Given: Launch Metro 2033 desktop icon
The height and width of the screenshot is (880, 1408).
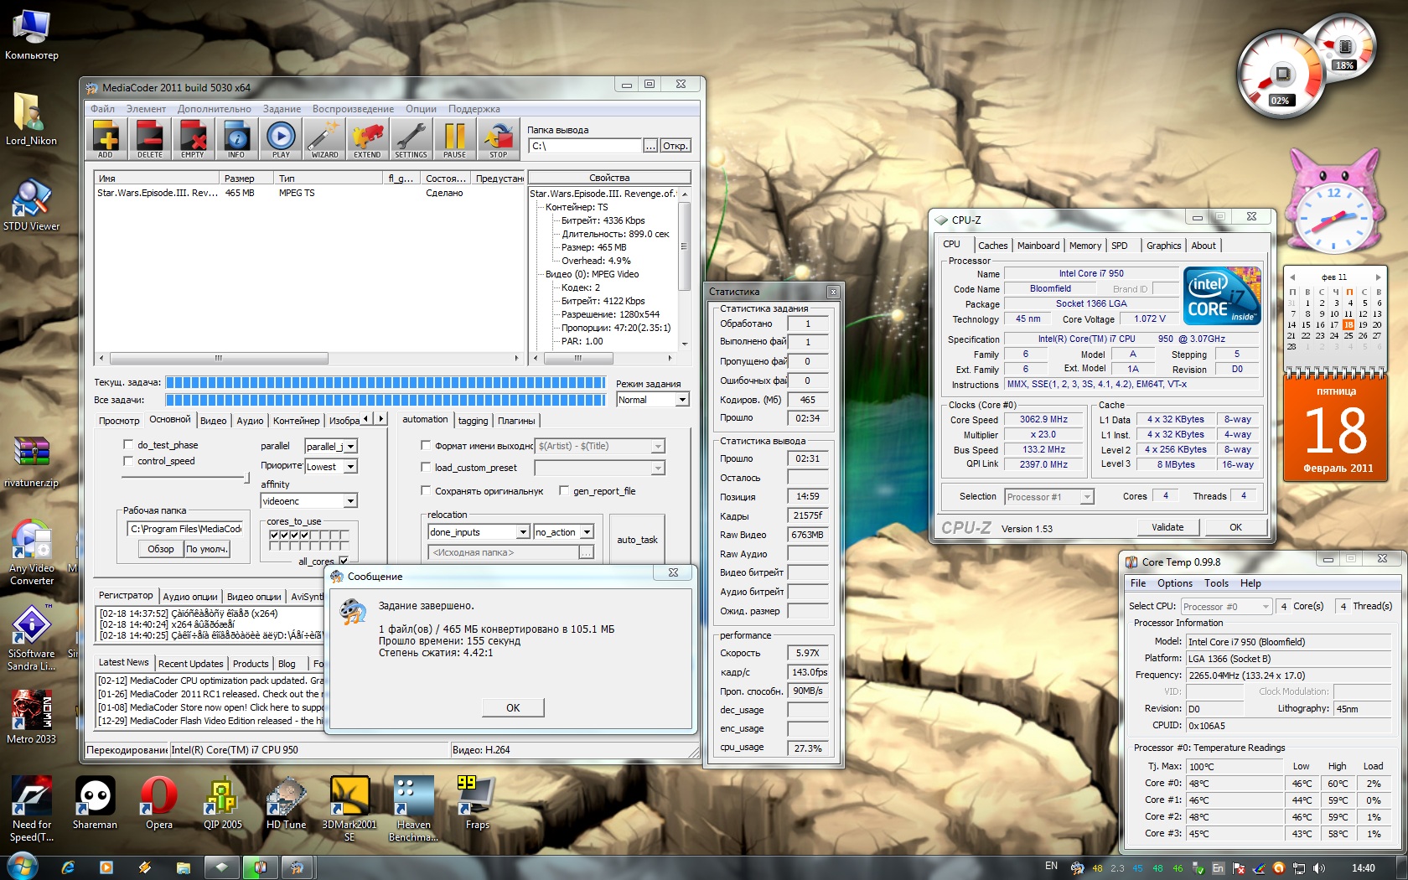Looking at the screenshot, I should tap(32, 717).
